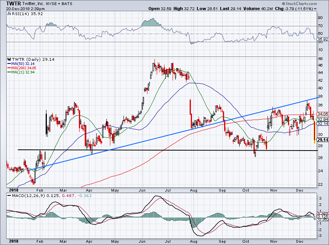Click the TWTR ticker symbol title
329x245 pixels.
tap(14, 3)
